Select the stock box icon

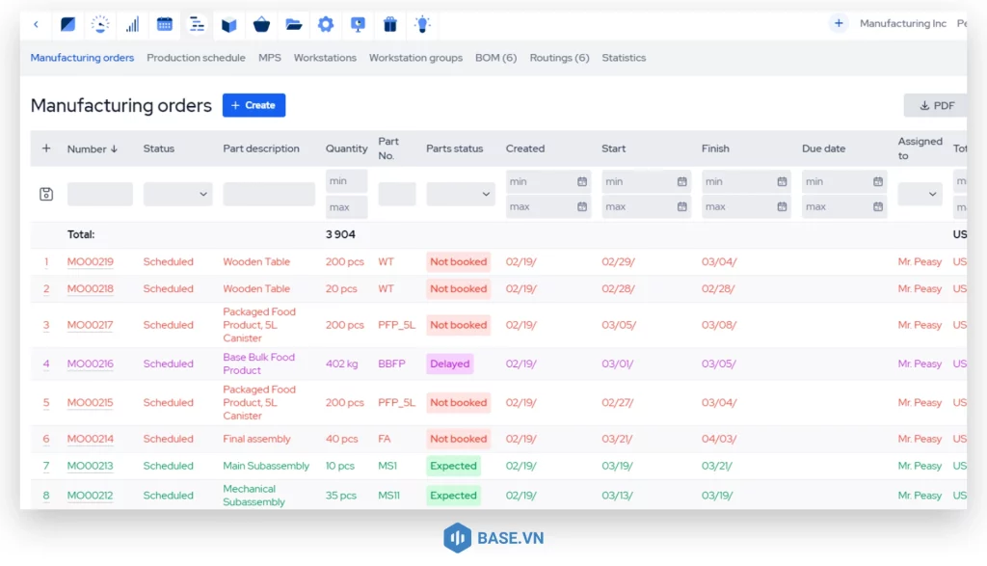tap(229, 24)
